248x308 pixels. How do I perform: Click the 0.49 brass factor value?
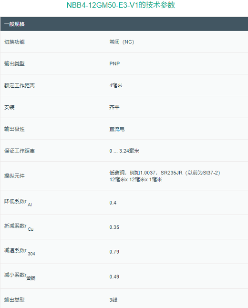pyautogui.click(x=114, y=277)
